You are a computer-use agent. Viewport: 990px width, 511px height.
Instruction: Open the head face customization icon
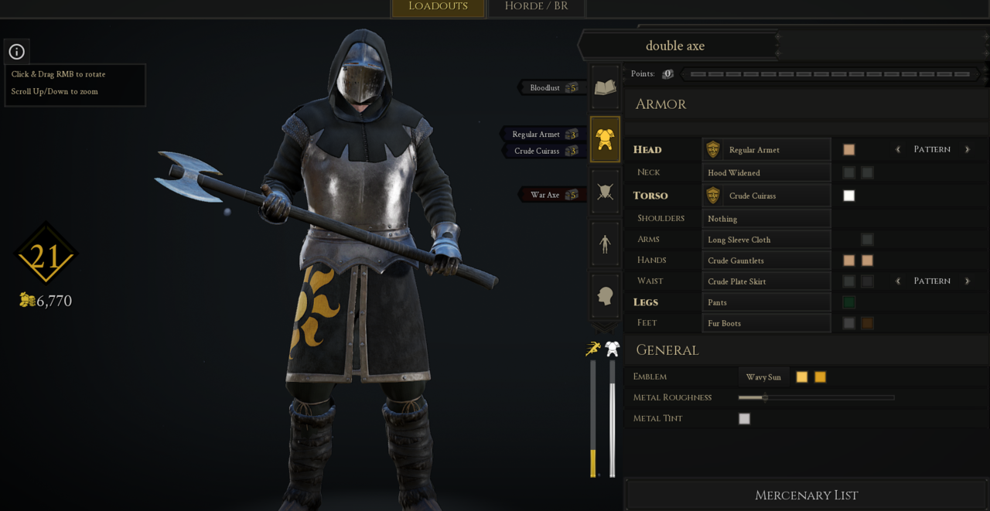[x=605, y=295]
